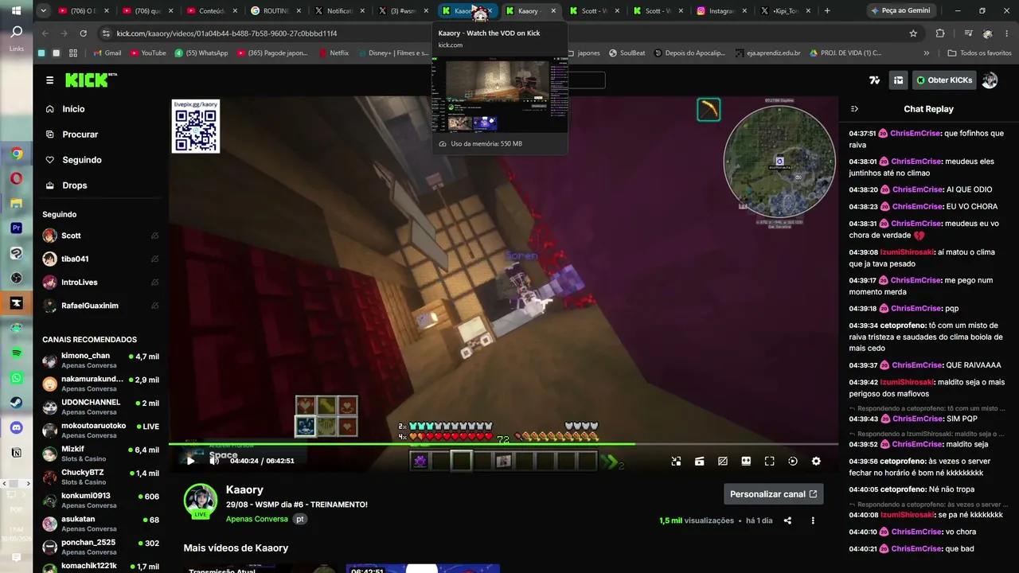Open tiba041's followed channel
1019x573 pixels.
click(100, 259)
